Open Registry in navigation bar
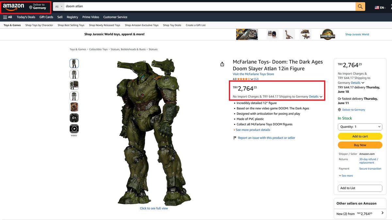 (72, 17)
